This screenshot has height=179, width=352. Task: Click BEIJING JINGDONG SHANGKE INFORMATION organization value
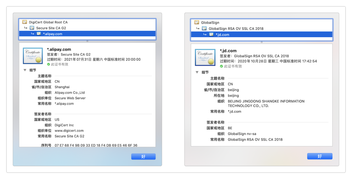pos(266,103)
